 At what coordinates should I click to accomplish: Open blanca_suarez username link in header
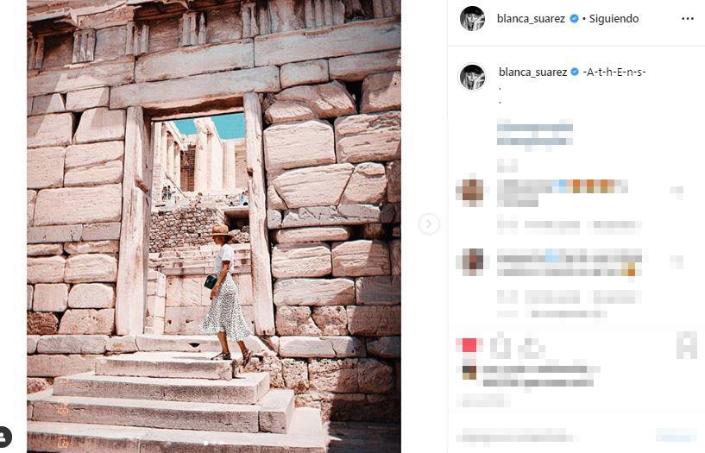click(x=531, y=19)
